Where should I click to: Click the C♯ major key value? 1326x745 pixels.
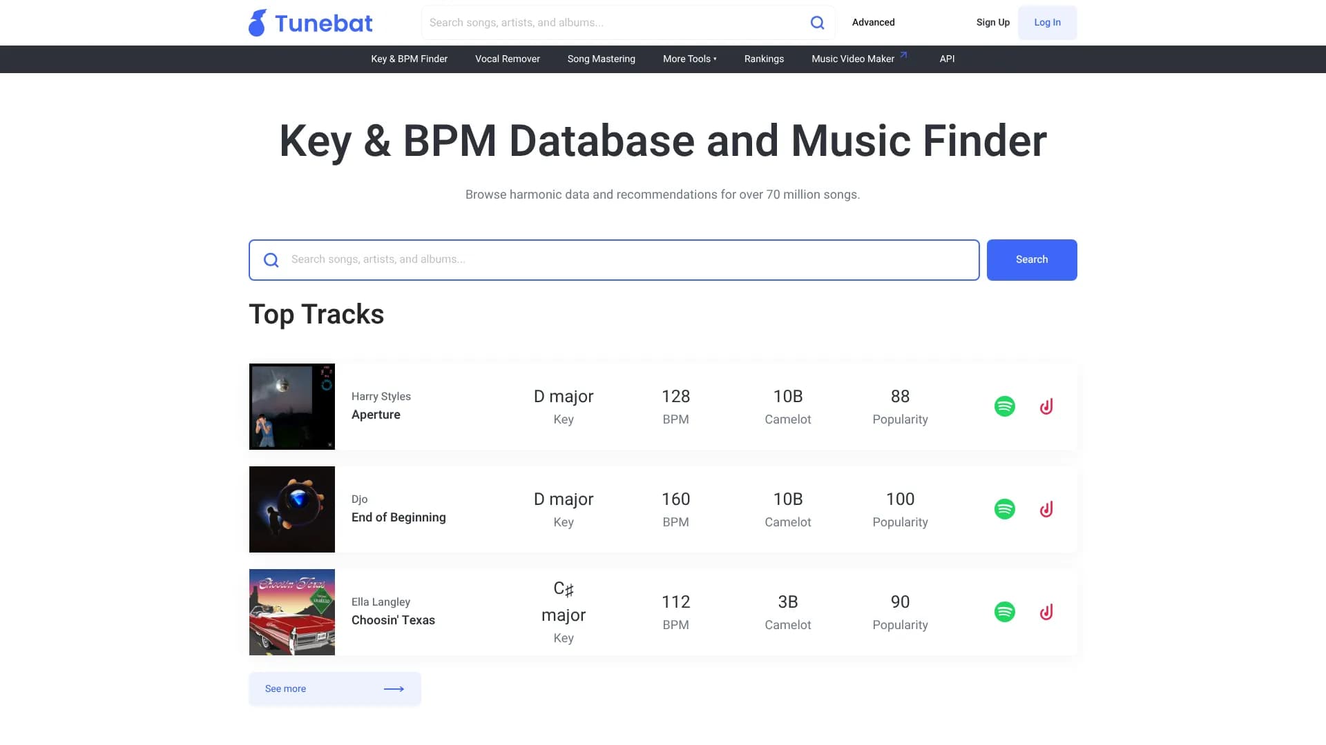click(564, 602)
